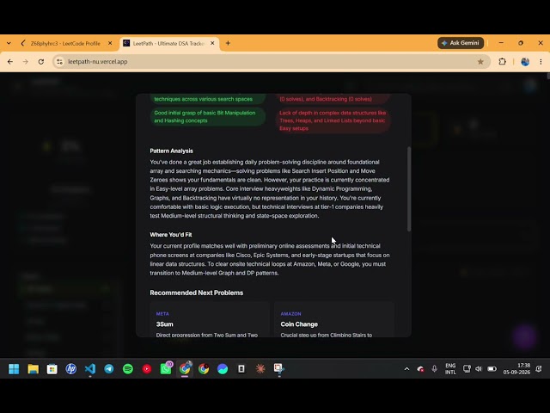
Task: Launch VS Code from the taskbar
Action: (90, 369)
